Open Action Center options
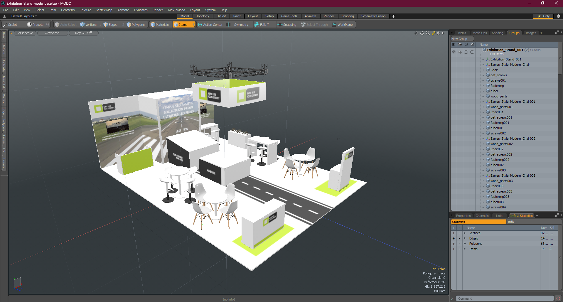This screenshot has width=563, height=302. [210, 25]
